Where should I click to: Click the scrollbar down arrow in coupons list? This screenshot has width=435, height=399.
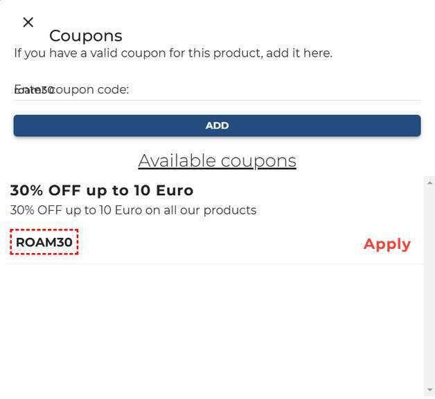pos(429,390)
